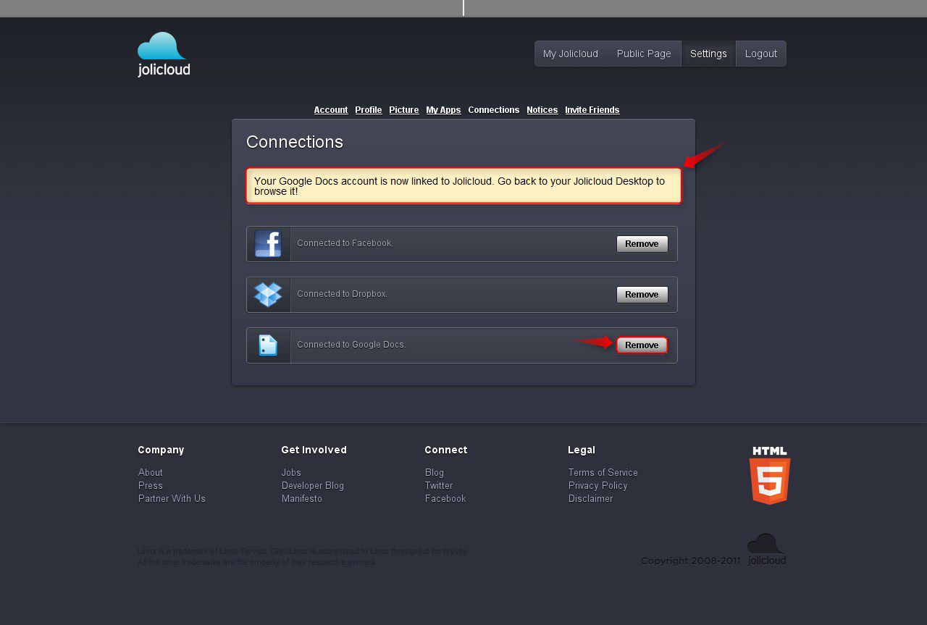This screenshot has width=927, height=625.
Task: Go to the Account settings section
Action: (331, 110)
